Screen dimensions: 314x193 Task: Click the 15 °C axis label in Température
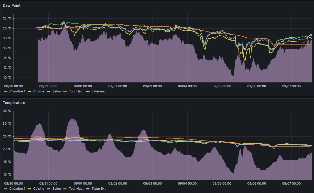[7, 162]
